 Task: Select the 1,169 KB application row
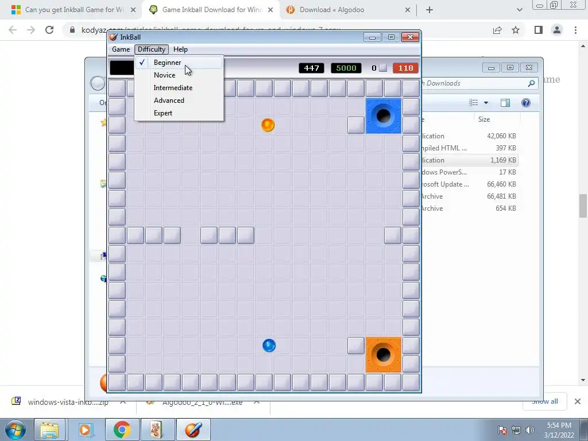click(x=470, y=160)
